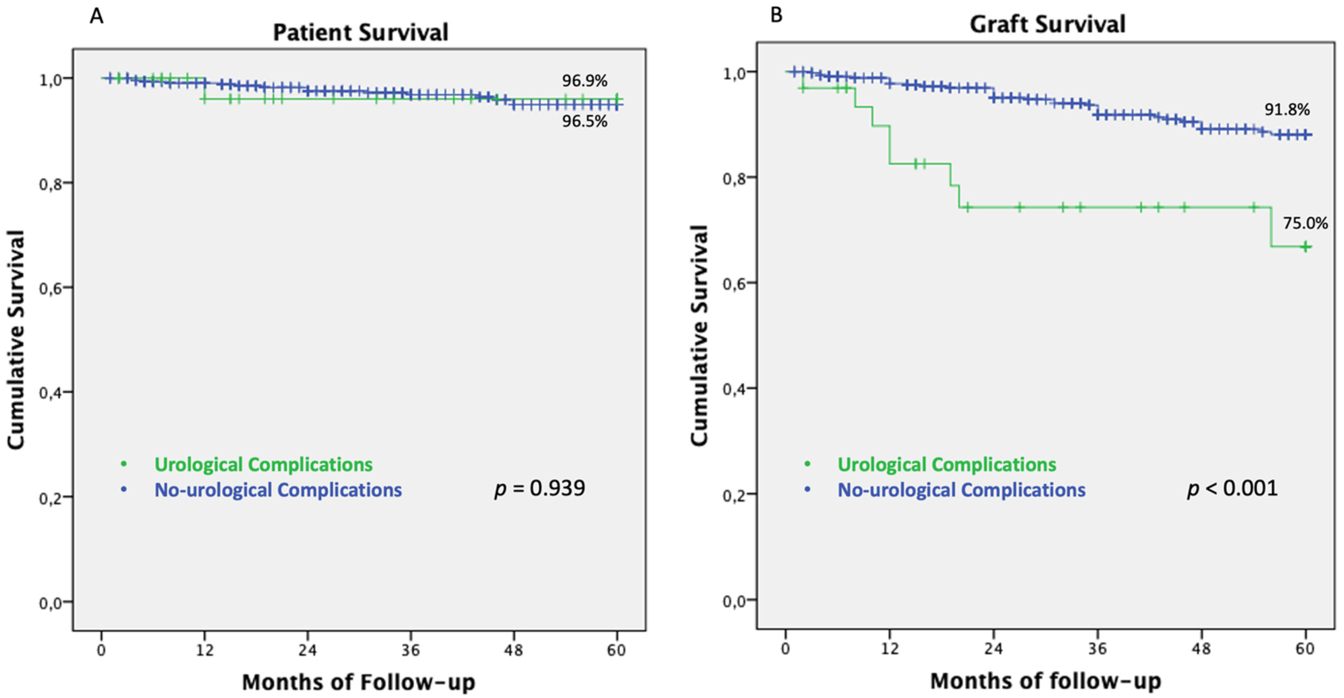Click the 48 month tick in Patient Survival

coord(514,650)
